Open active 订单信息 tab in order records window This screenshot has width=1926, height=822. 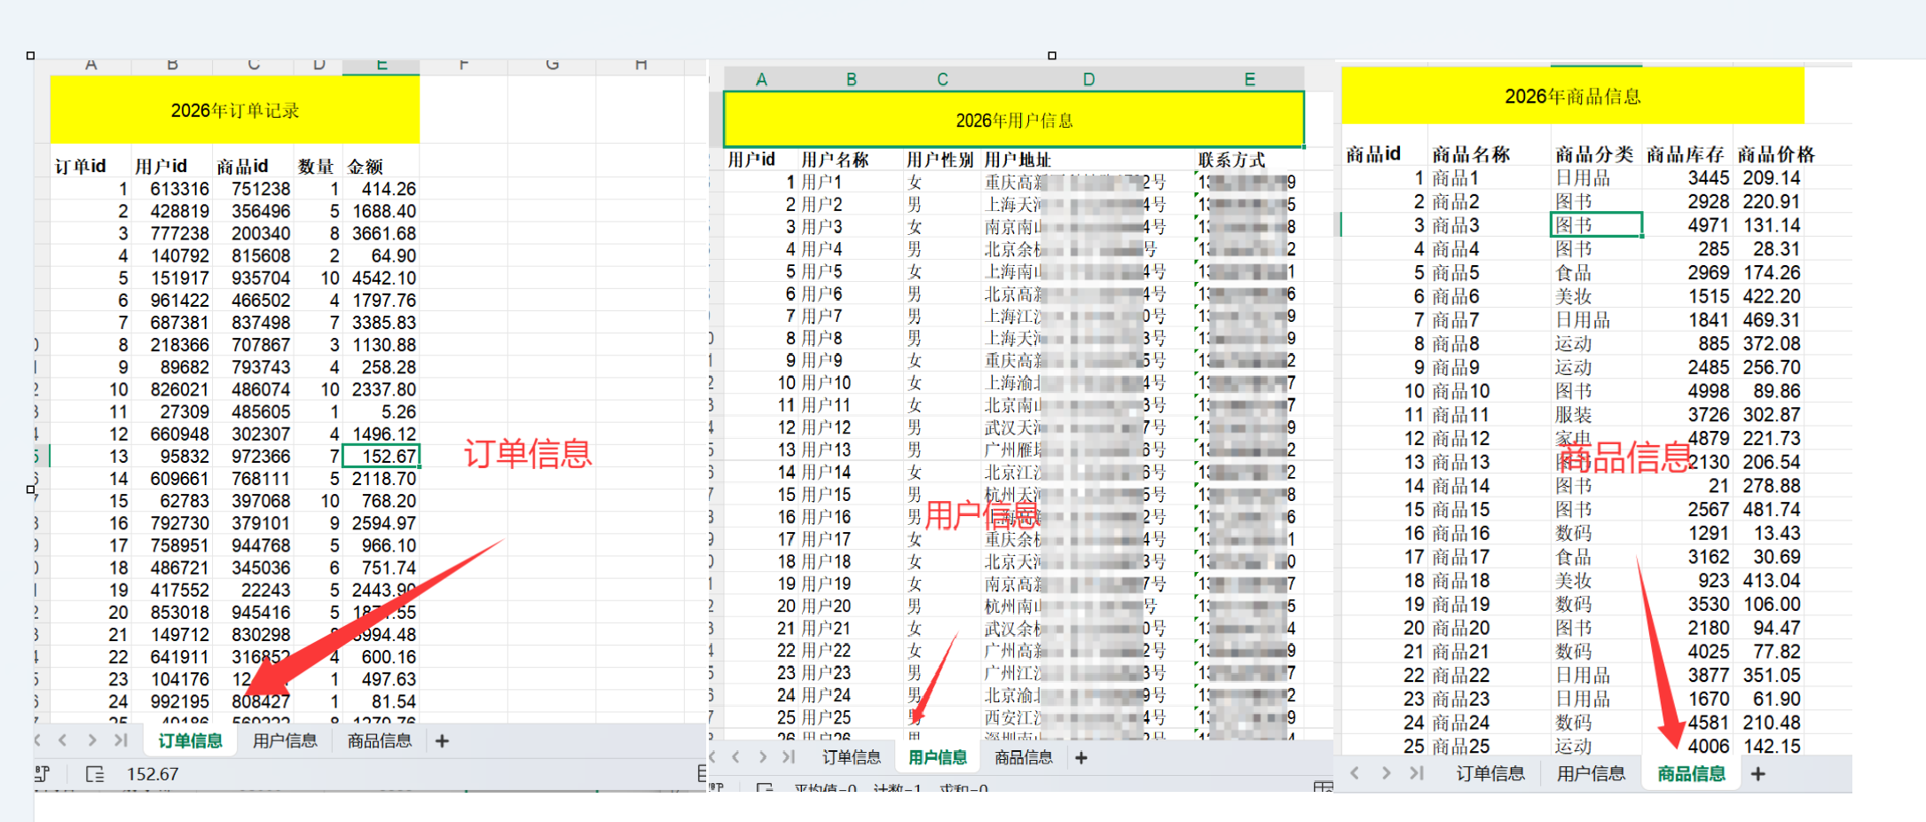[190, 740]
